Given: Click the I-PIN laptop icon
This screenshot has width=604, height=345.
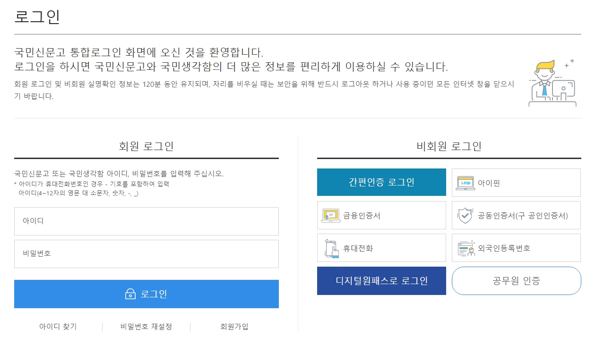Looking at the screenshot, I should (x=466, y=183).
